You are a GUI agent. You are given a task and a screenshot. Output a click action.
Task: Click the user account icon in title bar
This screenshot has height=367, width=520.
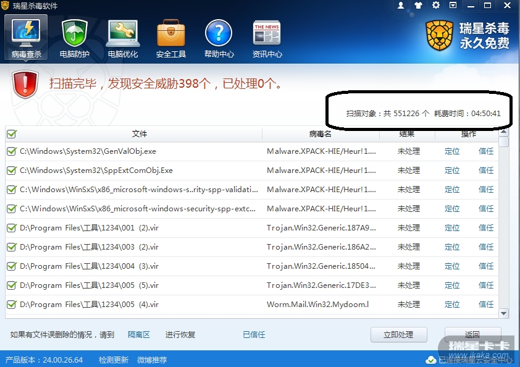pyautogui.click(x=401, y=6)
